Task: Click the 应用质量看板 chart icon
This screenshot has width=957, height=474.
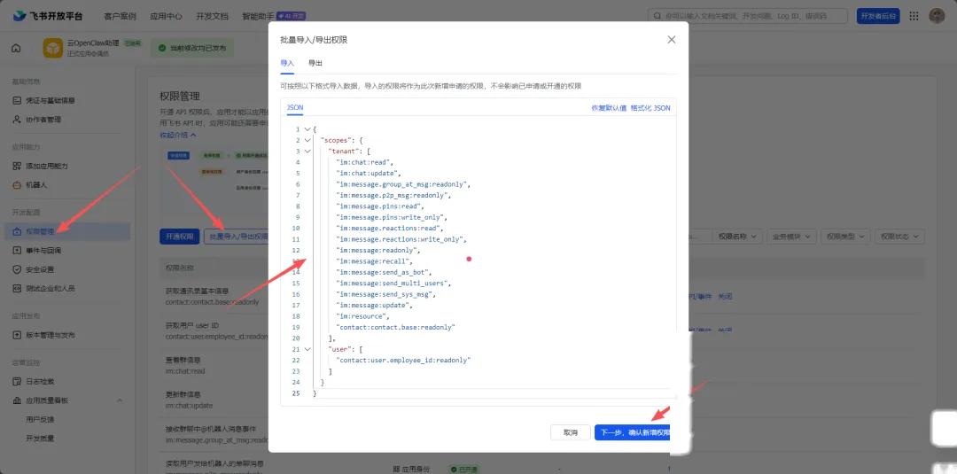Action: click(17, 400)
